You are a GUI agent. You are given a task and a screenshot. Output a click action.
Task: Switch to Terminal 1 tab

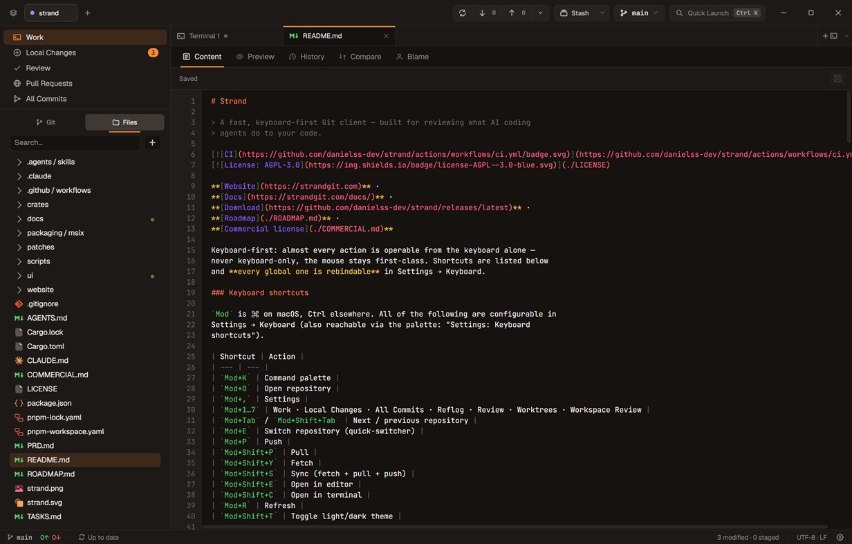tap(227, 36)
